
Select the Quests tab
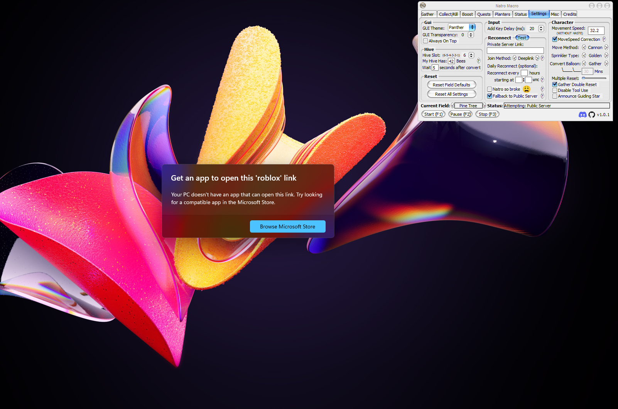[x=484, y=14]
